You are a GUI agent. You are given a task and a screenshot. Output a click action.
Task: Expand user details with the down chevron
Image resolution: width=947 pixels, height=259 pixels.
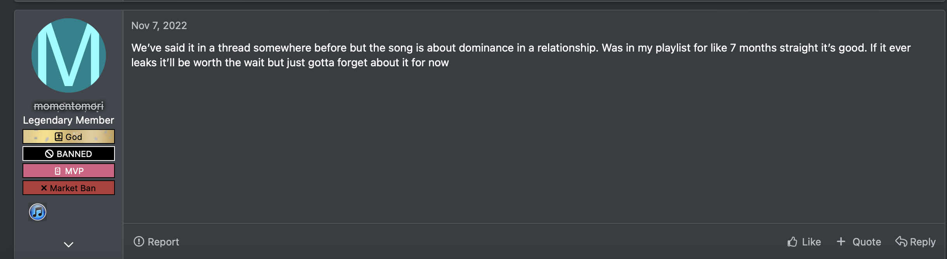click(x=69, y=245)
